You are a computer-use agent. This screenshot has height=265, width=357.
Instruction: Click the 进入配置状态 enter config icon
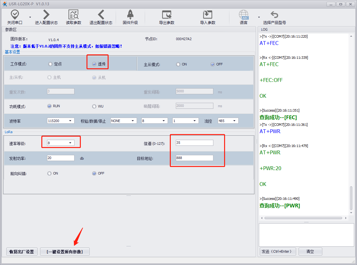pyautogui.click(x=46, y=15)
